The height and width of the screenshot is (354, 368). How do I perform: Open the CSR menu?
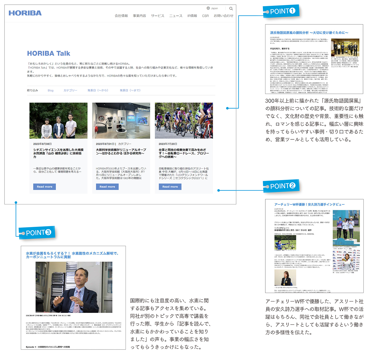pos(205,16)
